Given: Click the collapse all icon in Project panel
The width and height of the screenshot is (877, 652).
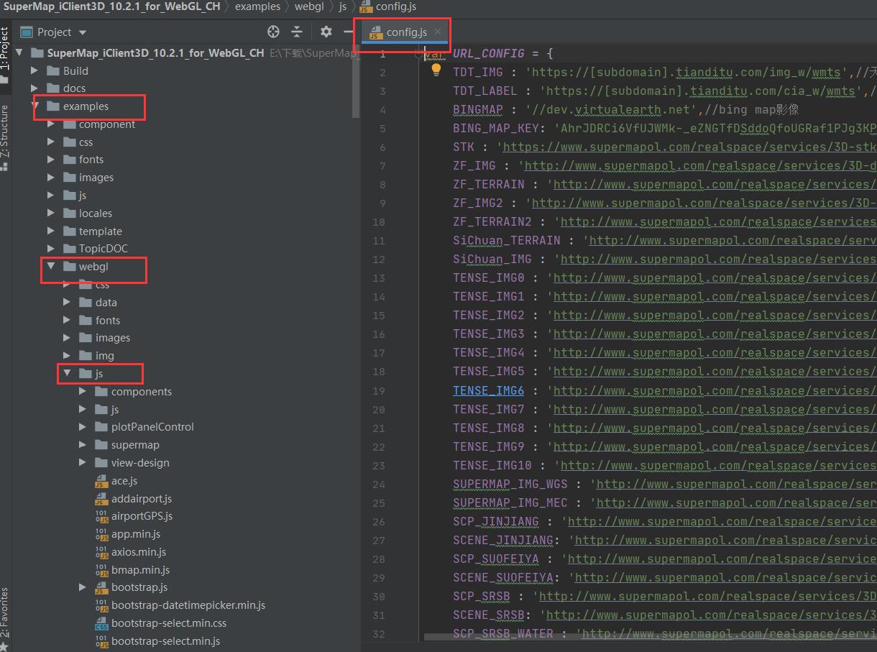Looking at the screenshot, I should click(x=297, y=32).
